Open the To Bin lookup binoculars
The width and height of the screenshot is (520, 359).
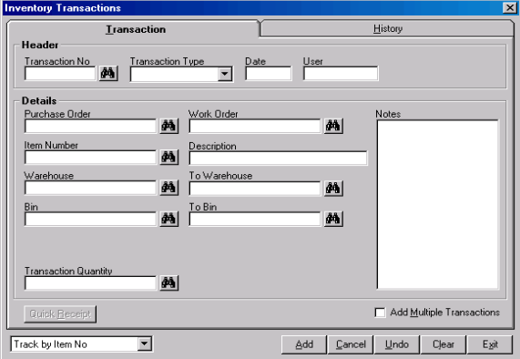333,219
